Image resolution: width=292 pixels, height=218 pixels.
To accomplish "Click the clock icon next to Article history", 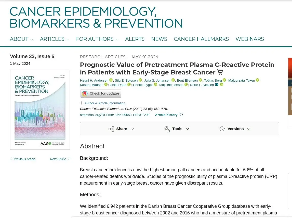I will (181, 114).
